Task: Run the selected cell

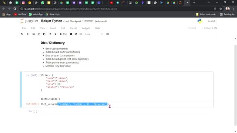Action: coord(63,34)
